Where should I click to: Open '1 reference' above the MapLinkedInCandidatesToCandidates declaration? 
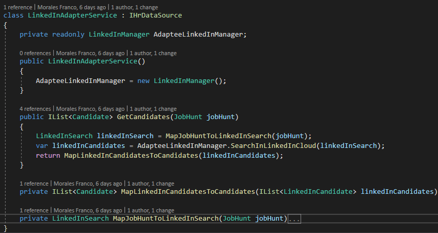34,184
